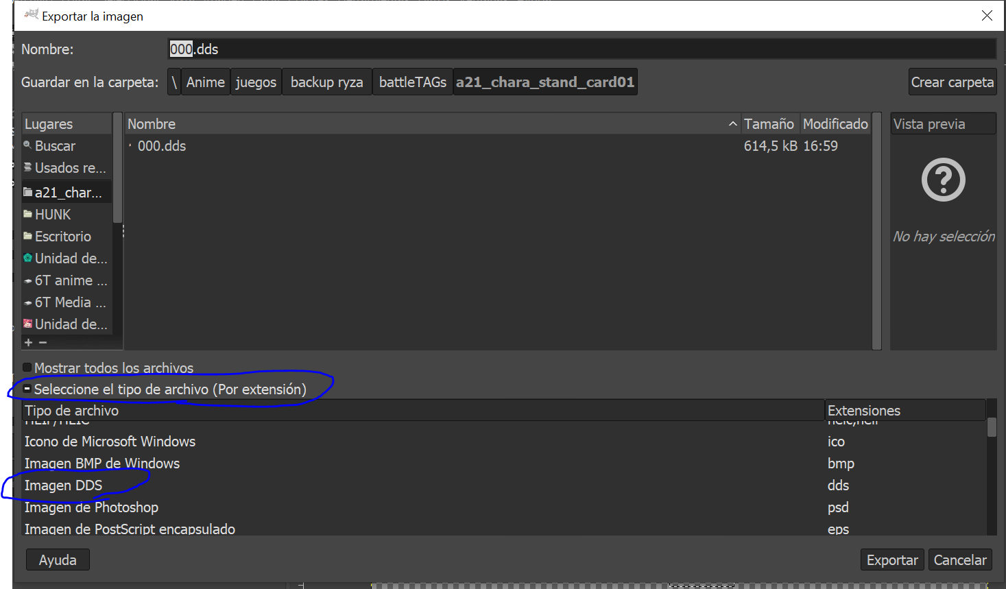This screenshot has height=589, width=1006.
Task: Click the Cancelar button
Action: coord(960,560)
